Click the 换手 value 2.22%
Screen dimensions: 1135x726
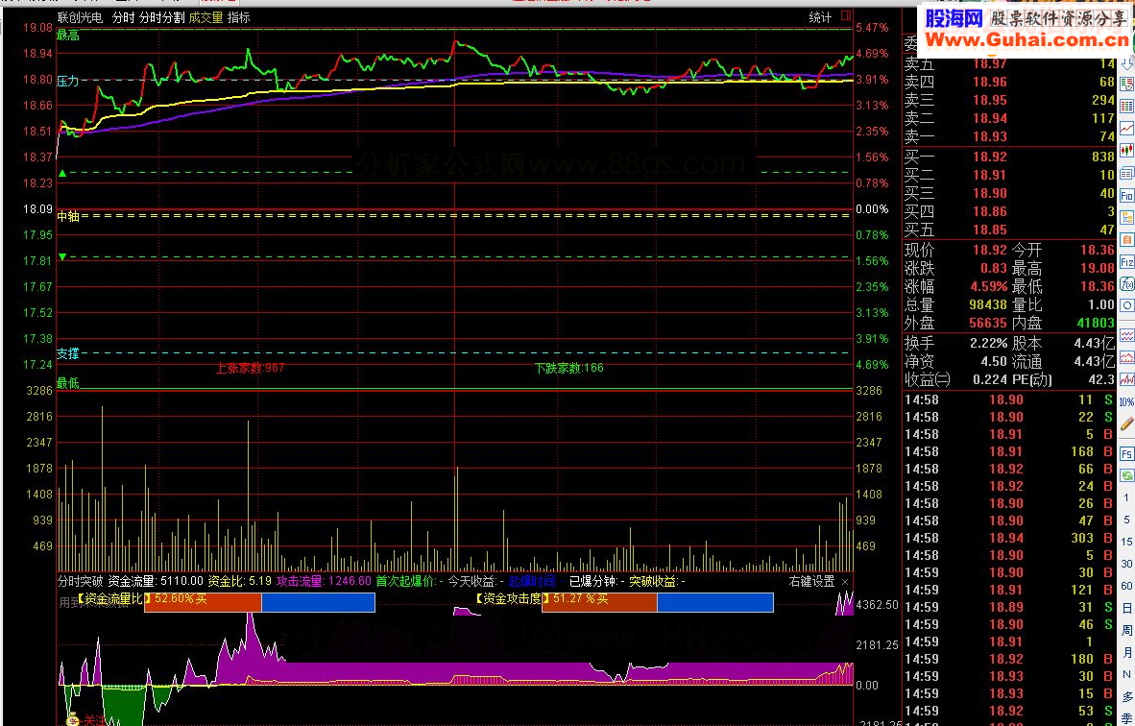click(x=989, y=343)
